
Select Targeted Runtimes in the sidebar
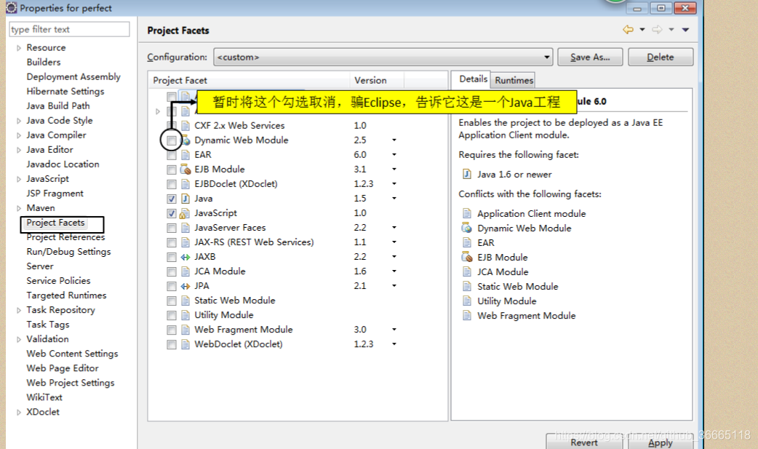coord(66,295)
